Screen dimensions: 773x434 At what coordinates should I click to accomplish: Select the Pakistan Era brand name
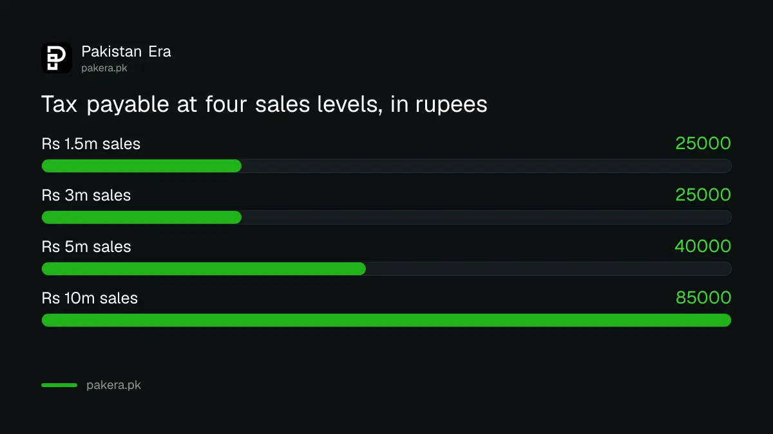(126, 51)
